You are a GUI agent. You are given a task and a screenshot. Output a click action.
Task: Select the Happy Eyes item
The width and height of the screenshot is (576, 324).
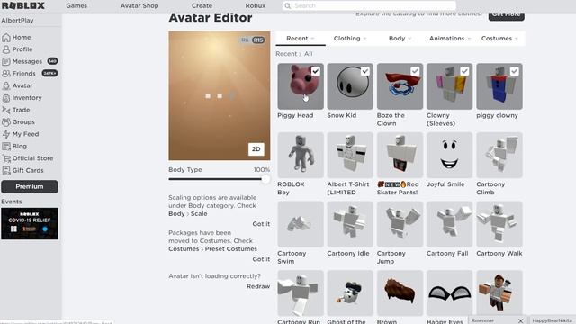(450, 293)
